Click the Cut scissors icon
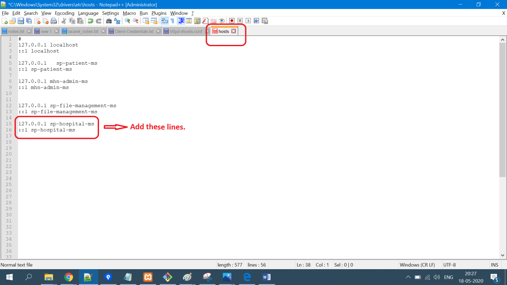Viewport: 507px width, 285px height. pos(64,21)
